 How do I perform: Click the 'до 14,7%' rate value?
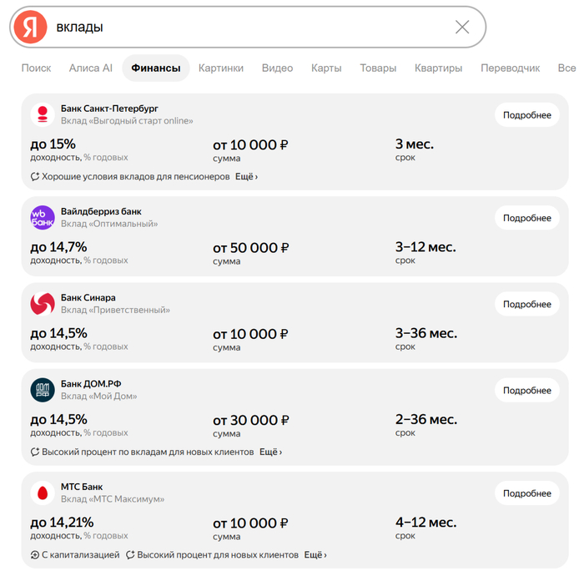58,247
